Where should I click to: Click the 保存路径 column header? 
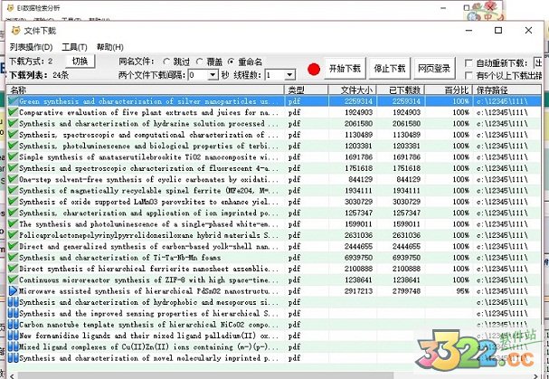coord(507,90)
